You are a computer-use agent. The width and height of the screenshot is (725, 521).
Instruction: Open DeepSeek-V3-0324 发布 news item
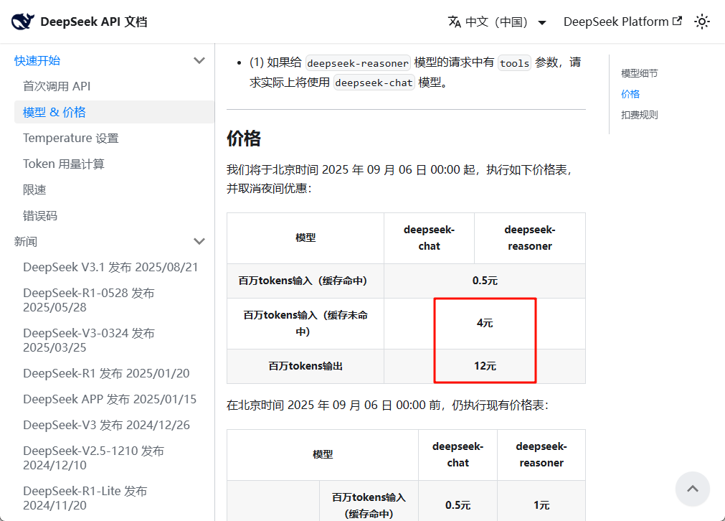tap(89, 340)
